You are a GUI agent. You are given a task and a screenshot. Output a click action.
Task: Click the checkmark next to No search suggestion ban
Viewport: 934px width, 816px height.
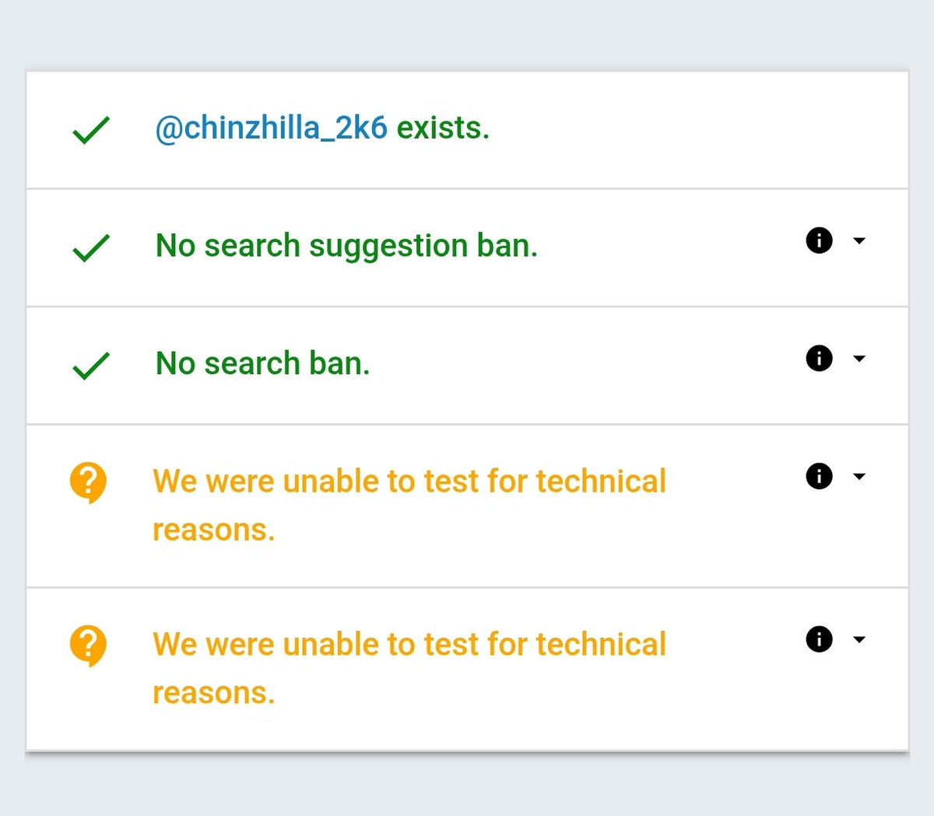(x=91, y=248)
